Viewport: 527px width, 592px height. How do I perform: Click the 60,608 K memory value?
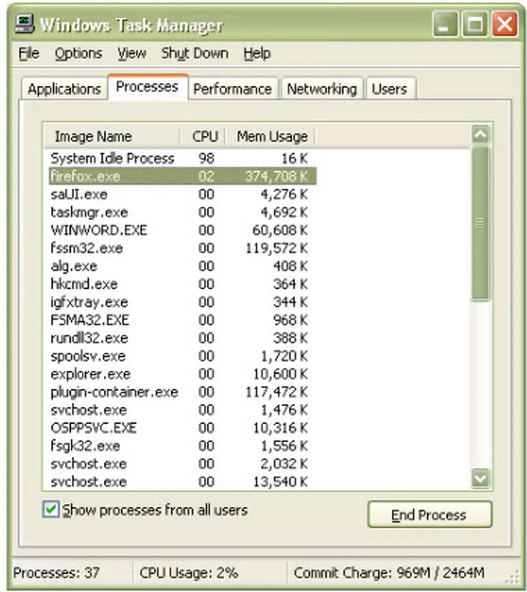click(x=280, y=230)
